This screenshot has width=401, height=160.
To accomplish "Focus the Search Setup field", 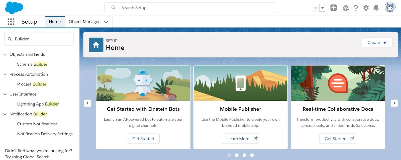I will (190, 8).
